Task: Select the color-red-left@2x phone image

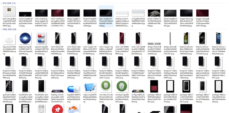Action: [122, 38]
